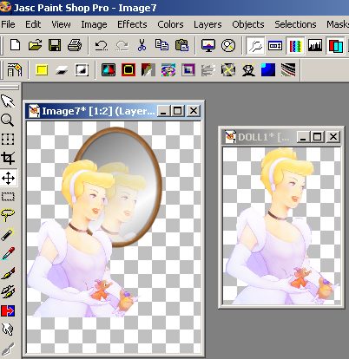This screenshot has height=359, width=349.
Task: Select the rectangular Selection tool
Action: pos(8,197)
